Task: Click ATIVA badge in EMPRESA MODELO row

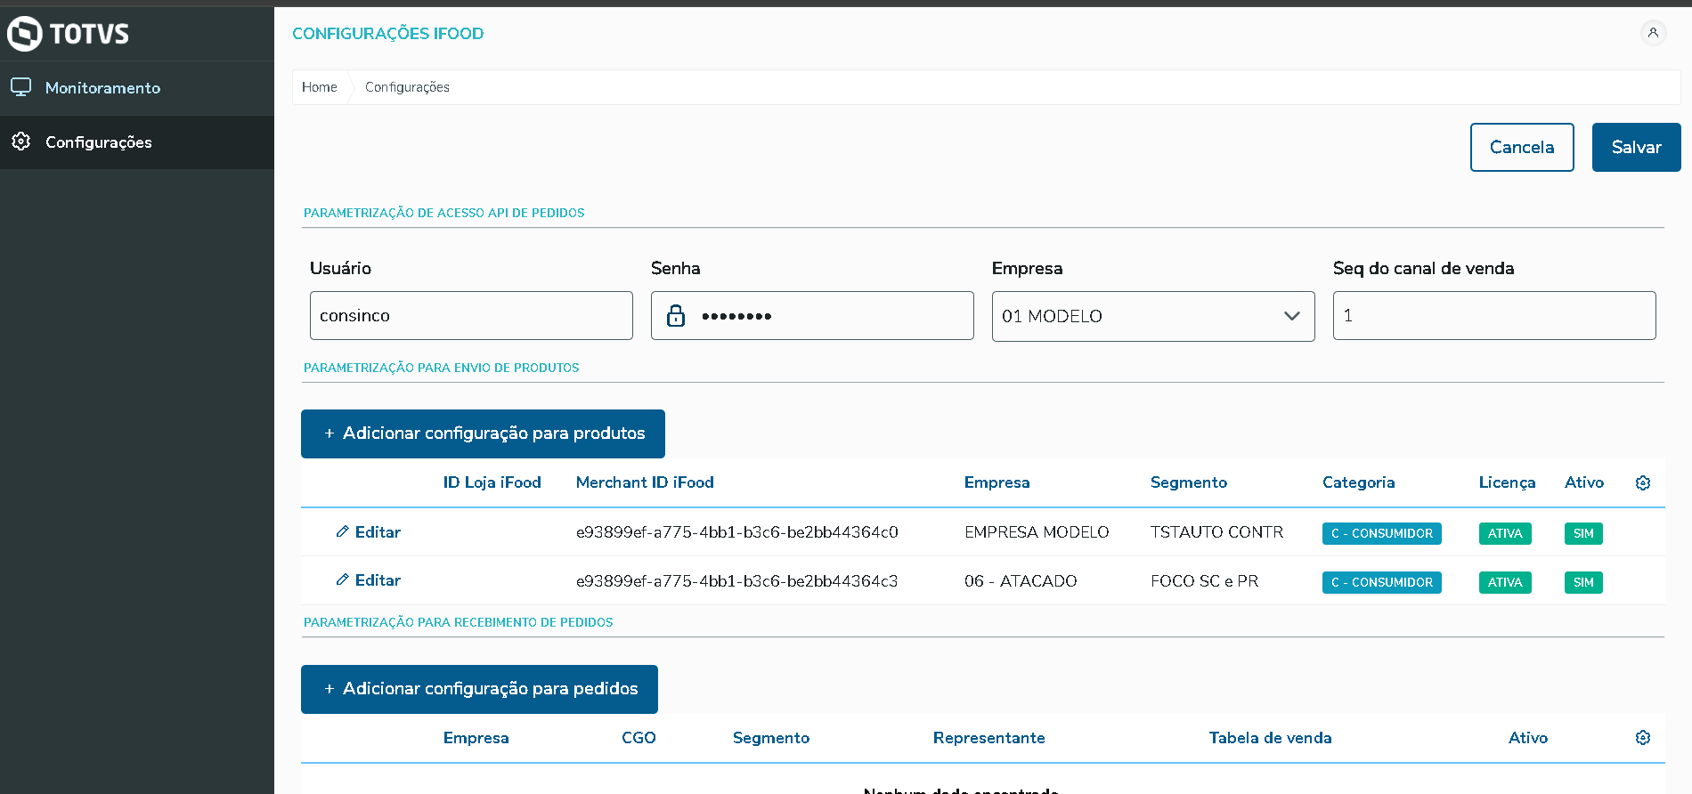Action: coord(1505,533)
